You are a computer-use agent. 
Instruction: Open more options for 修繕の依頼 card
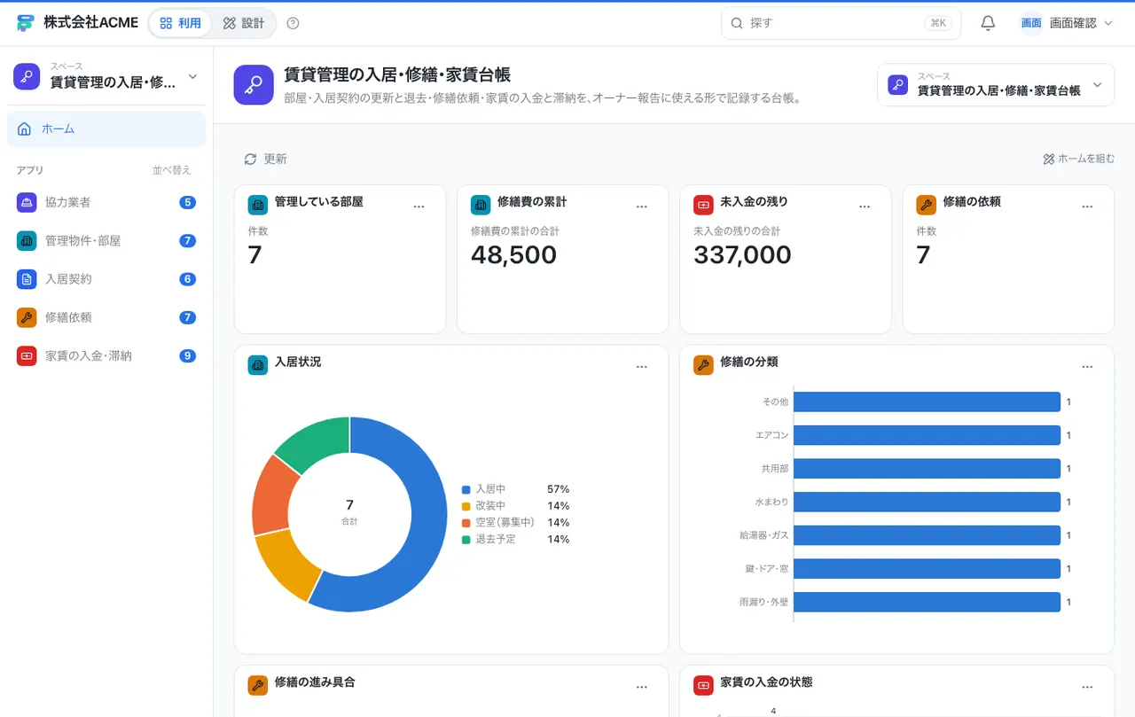1087,207
